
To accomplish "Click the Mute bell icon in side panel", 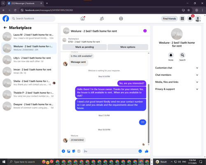I will click(171, 55).
